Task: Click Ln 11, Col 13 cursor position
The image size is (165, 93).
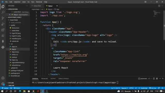Action: coord(115,88)
